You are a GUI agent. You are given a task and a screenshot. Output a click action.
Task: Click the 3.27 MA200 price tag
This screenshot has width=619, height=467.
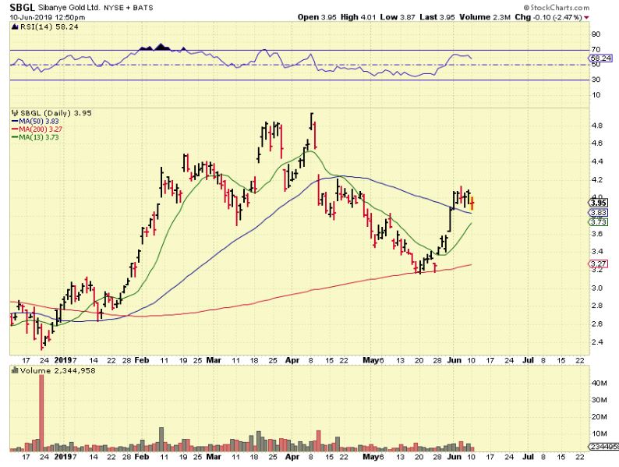coord(599,264)
